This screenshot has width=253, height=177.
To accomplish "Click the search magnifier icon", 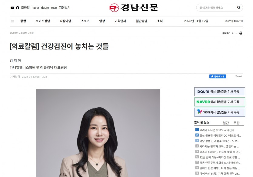I will pyautogui.click(x=239, y=8).
